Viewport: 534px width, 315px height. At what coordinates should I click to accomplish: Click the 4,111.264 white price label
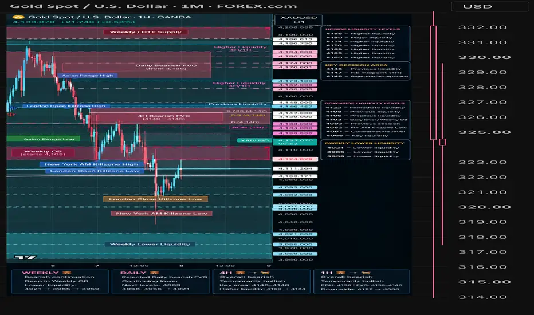tap(295, 168)
